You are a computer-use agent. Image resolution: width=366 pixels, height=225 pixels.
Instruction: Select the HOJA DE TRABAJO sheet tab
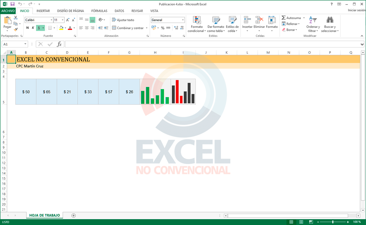[44, 216]
